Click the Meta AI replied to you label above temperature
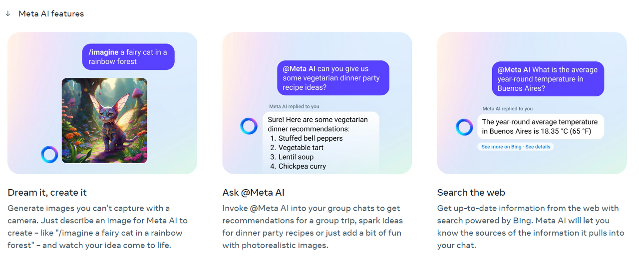The height and width of the screenshot is (269, 639). point(508,109)
